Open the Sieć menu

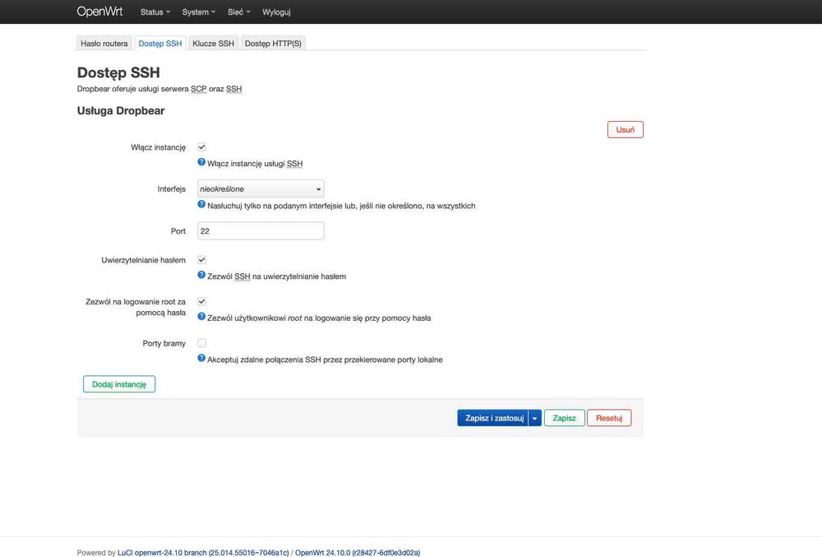[238, 12]
